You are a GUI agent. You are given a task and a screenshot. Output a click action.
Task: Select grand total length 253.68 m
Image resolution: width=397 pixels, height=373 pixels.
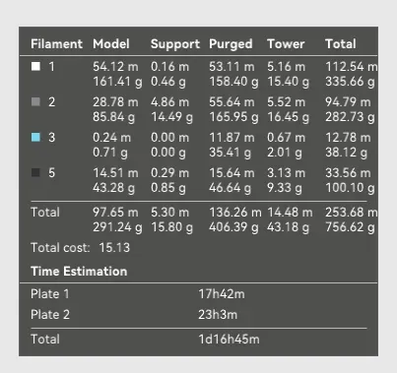coord(352,213)
